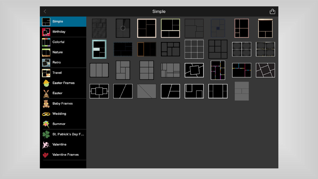Pick the green-bordered layout

(x=170, y=28)
